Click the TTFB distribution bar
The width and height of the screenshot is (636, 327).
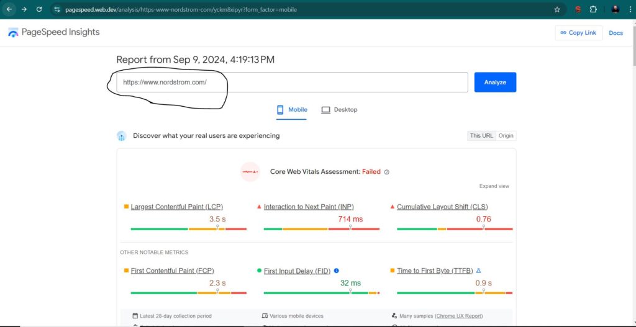[x=455, y=292]
